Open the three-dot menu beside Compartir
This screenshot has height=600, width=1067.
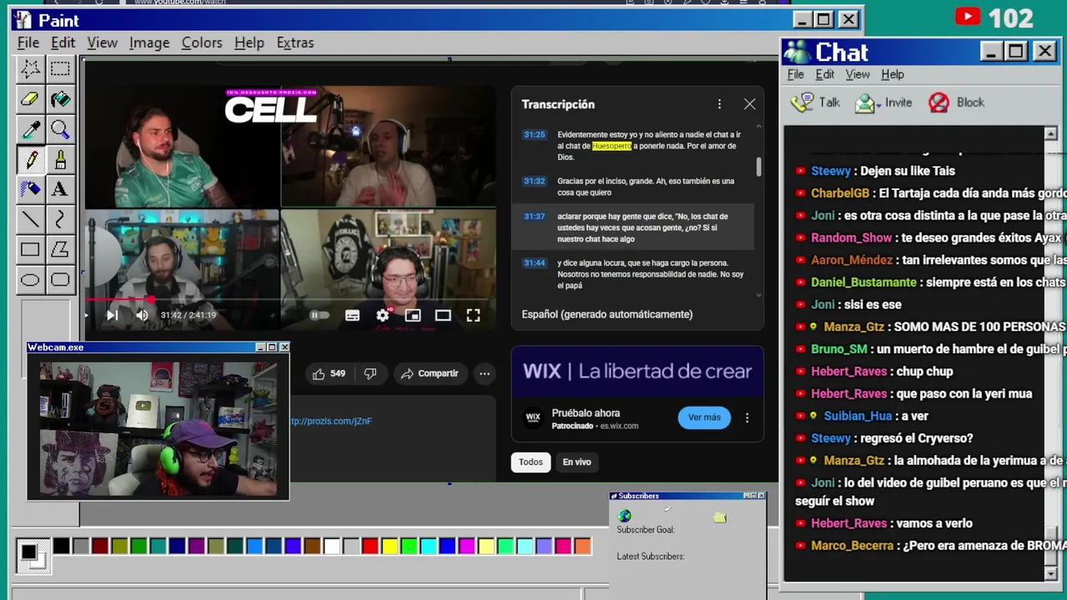pyautogui.click(x=484, y=373)
